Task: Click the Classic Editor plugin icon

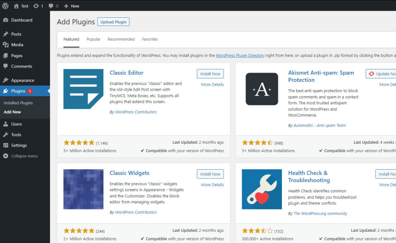Action: pos(83,89)
